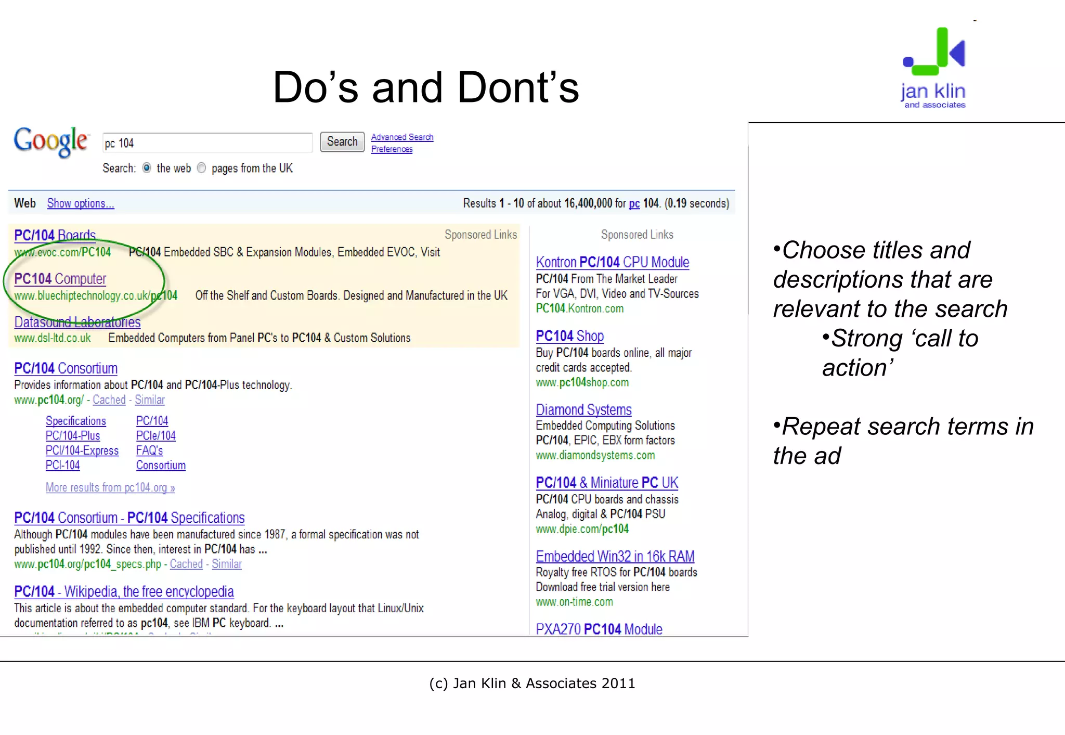Open the Datasound Laboratories ad
Viewport: 1065px width, 735px height.
77,322
